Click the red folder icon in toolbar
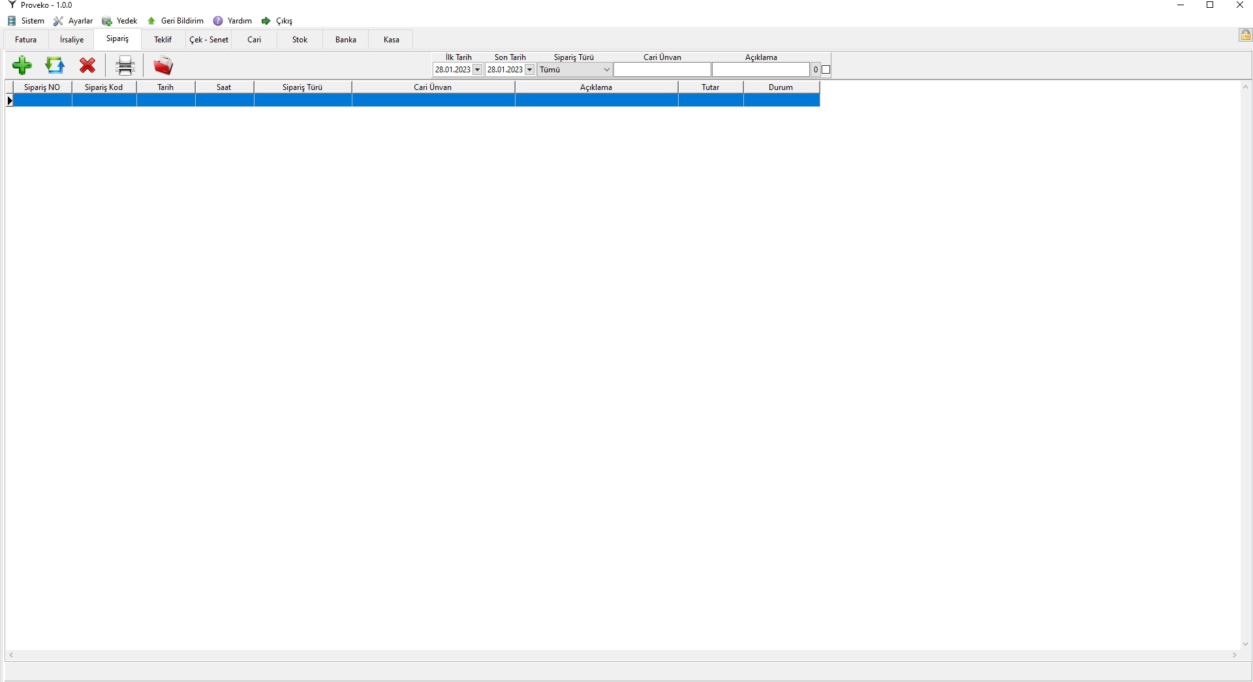The height and width of the screenshot is (682, 1253). click(x=163, y=66)
